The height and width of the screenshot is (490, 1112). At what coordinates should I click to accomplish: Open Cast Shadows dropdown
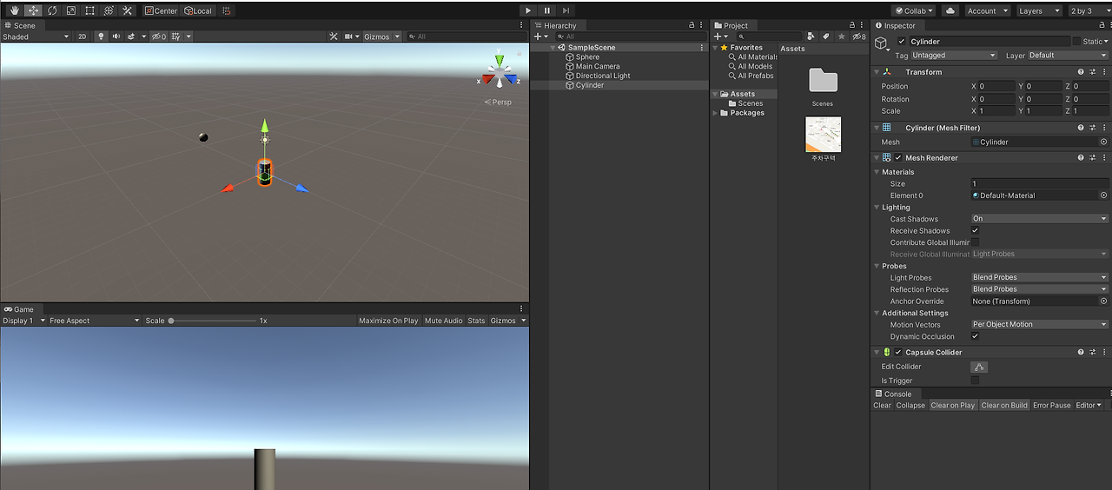point(1040,219)
